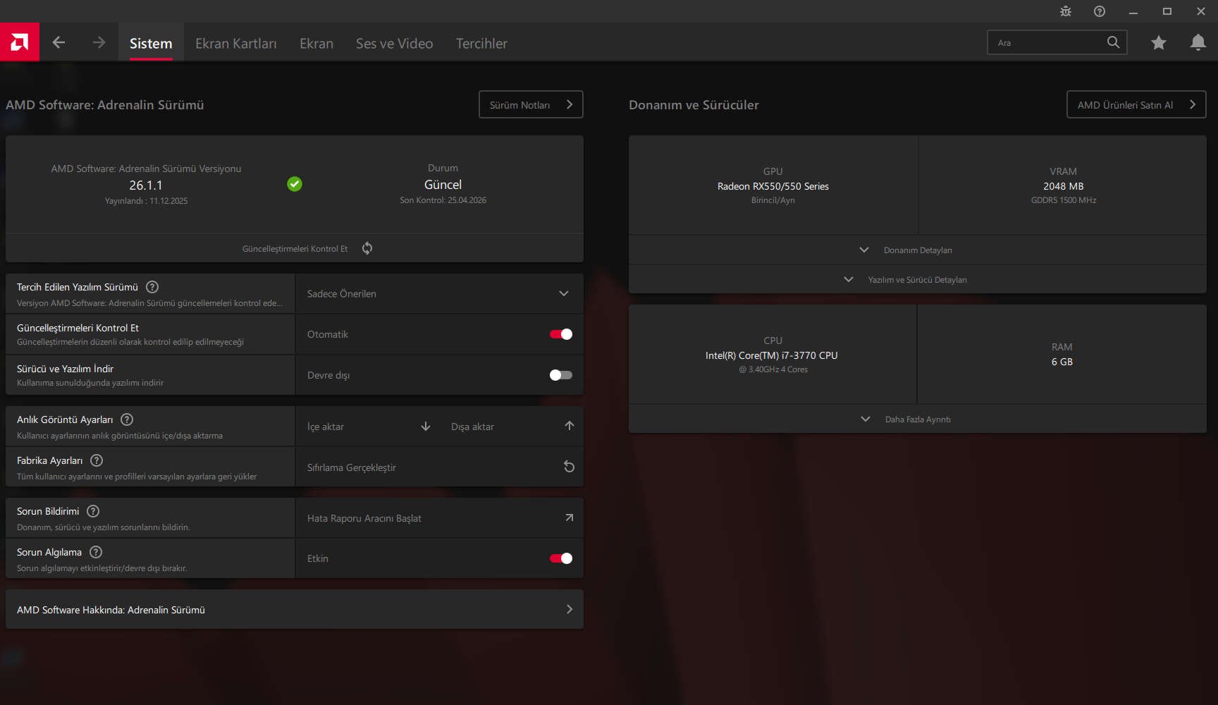Screen dimensions: 1218x705
Task: Click the refresh icon beside Güncelleştirmeleri Kontrol Et
Action: pos(367,248)
